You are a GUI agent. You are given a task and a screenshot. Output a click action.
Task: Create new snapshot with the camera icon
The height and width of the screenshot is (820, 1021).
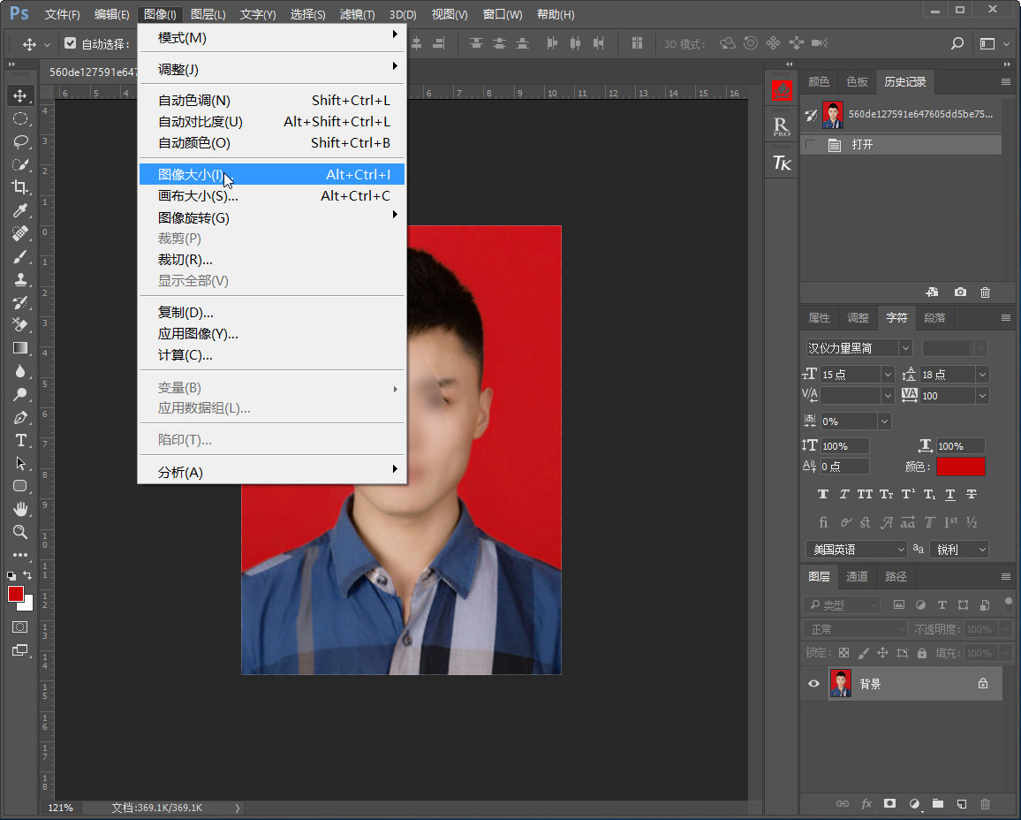click(960, 292)
